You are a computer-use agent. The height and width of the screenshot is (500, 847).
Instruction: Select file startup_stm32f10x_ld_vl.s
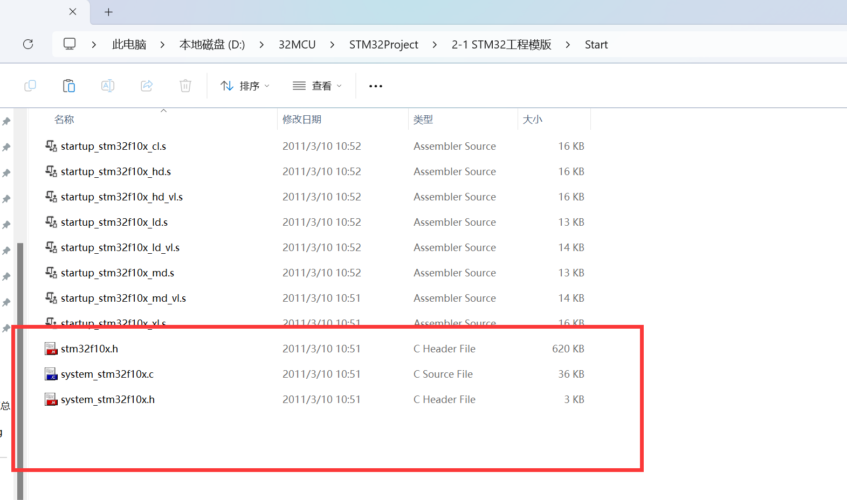point(120,247)
